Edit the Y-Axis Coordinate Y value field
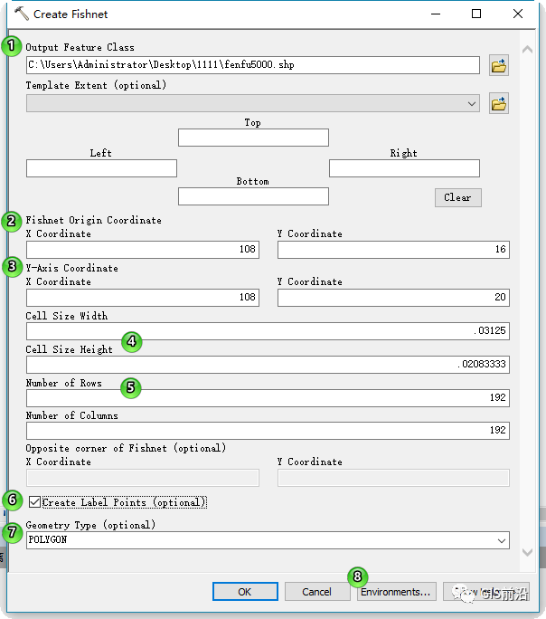 pos(393,298)
